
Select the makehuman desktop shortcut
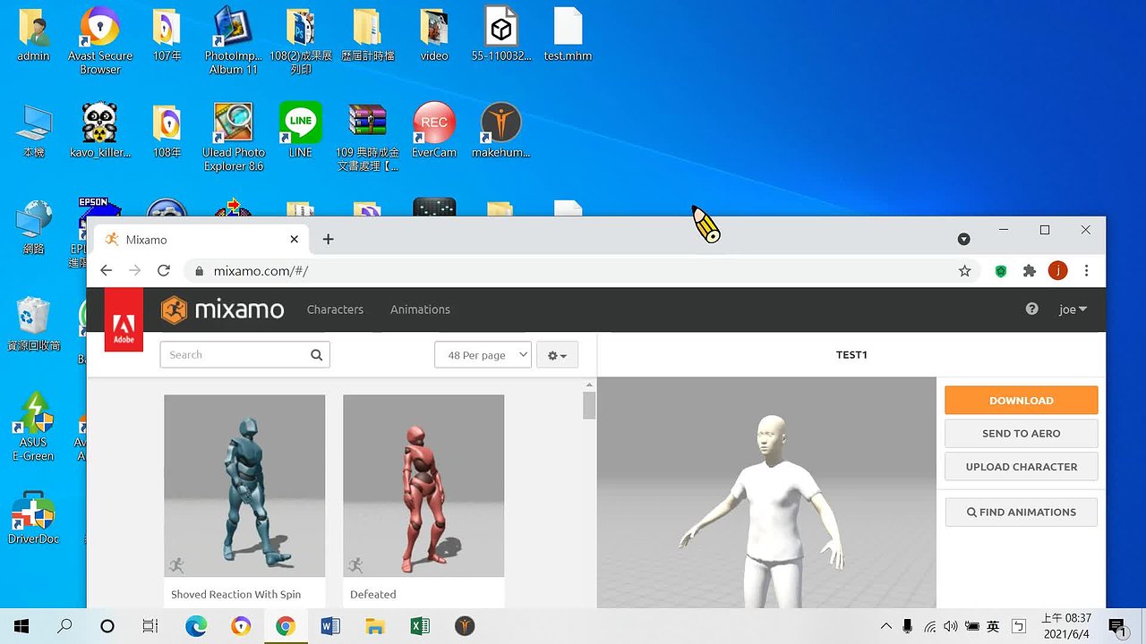coord(501,130)
